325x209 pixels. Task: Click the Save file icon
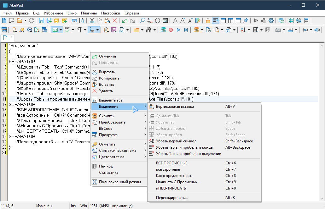[x=42, y=21]
